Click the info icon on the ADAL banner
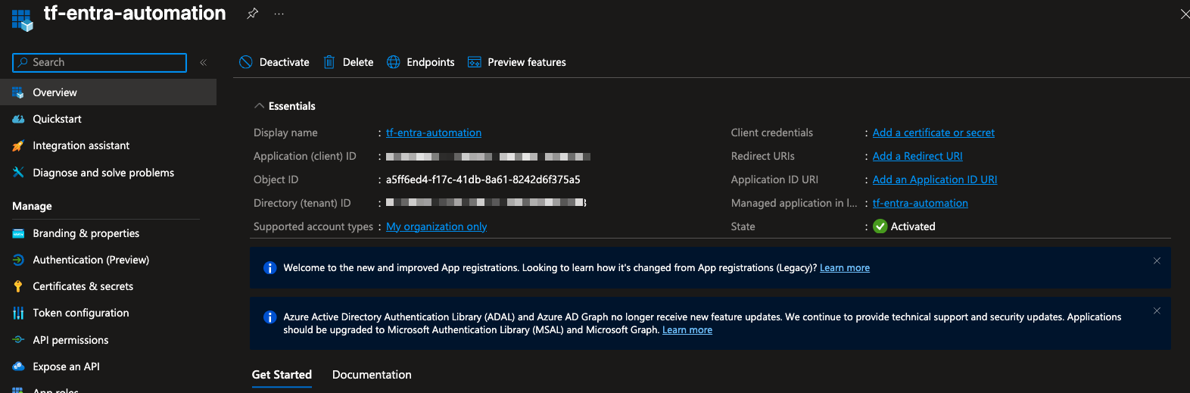1190x393 pixels. coord(269,317)
